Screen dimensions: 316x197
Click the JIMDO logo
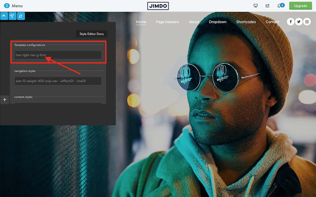158,6
